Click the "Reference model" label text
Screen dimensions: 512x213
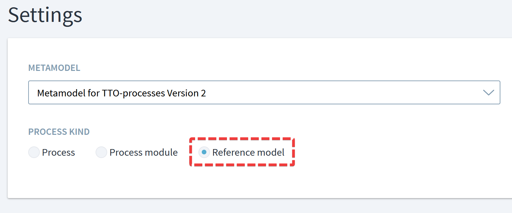[x=248, y=152]
